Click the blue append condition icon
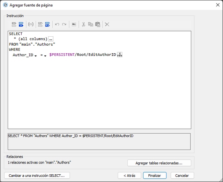The width and height of the screenshot is (223, 182). [21, 24]
